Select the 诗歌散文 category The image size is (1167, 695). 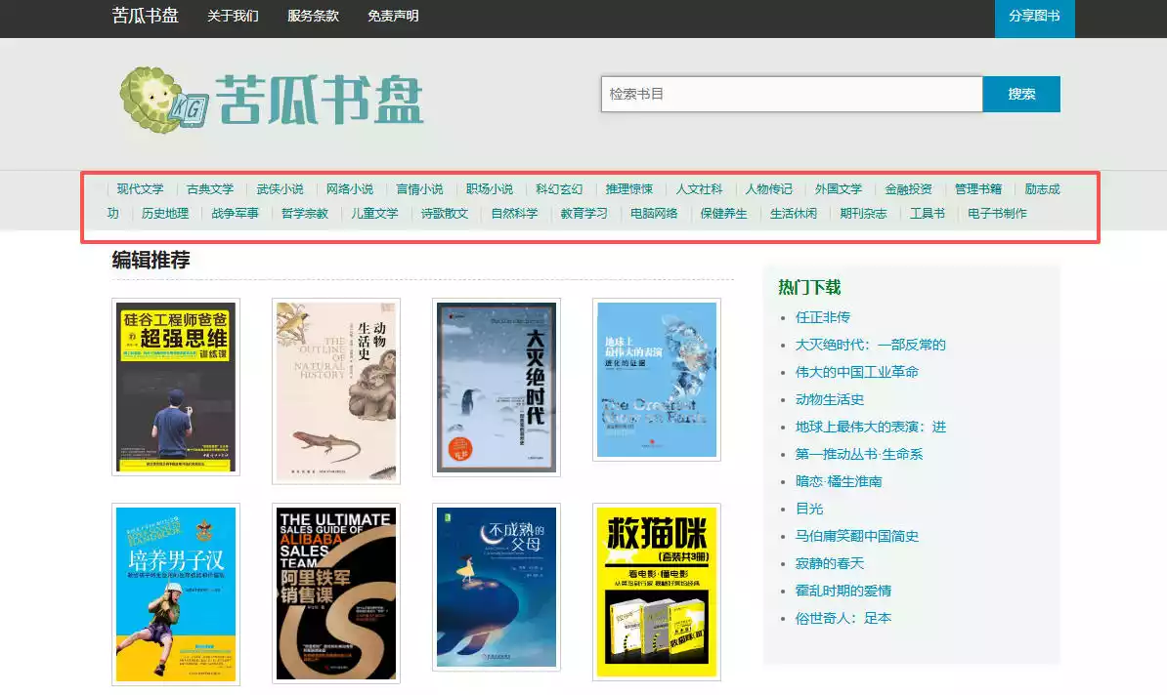[x=445, y=214]
